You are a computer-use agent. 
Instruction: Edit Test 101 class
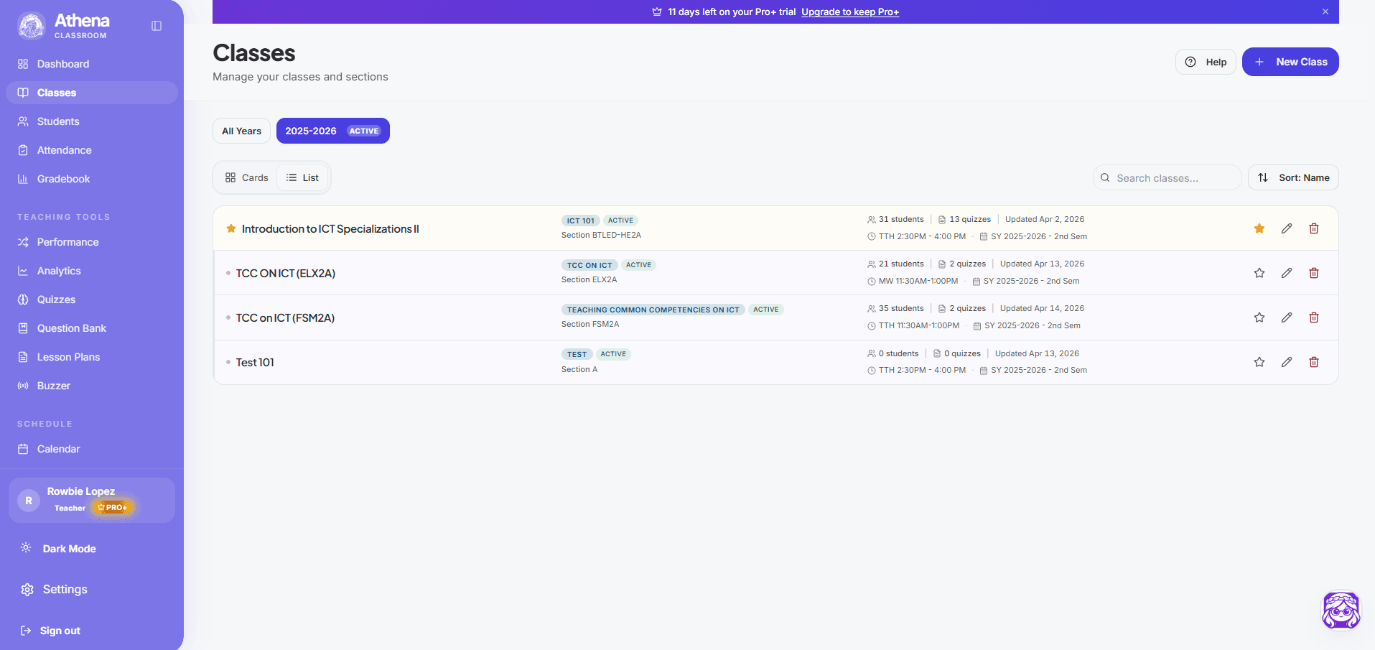coord(1287,362)
